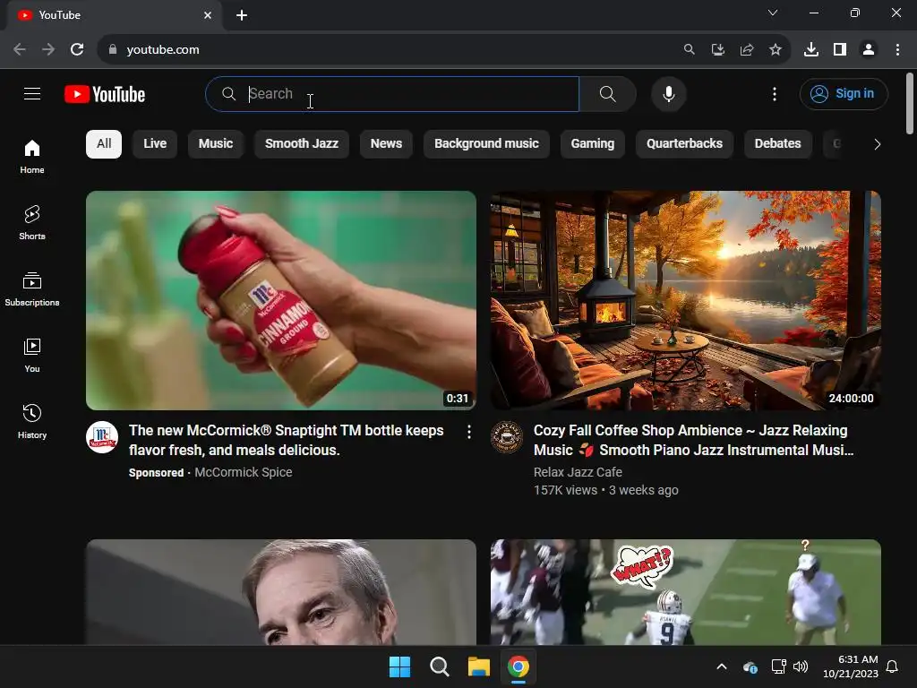Open the YouTube hamburger guide menu
The image size is (917, 688).
(x=32, y=93)
